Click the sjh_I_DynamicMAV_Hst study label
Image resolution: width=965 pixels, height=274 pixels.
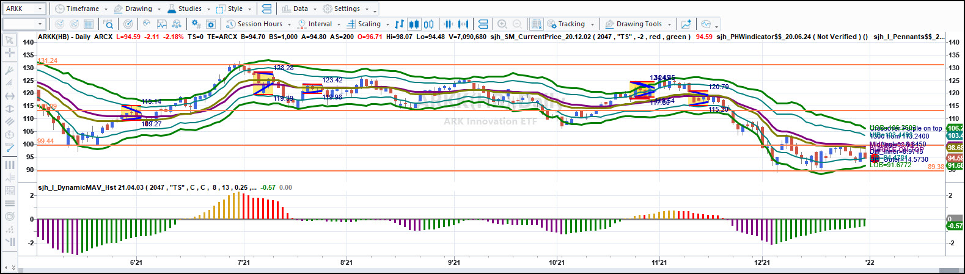pyautogui.click(x=76, y=187)
